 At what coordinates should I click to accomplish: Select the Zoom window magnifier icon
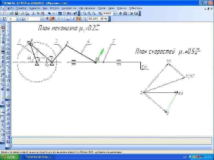(x=85, y=13)
